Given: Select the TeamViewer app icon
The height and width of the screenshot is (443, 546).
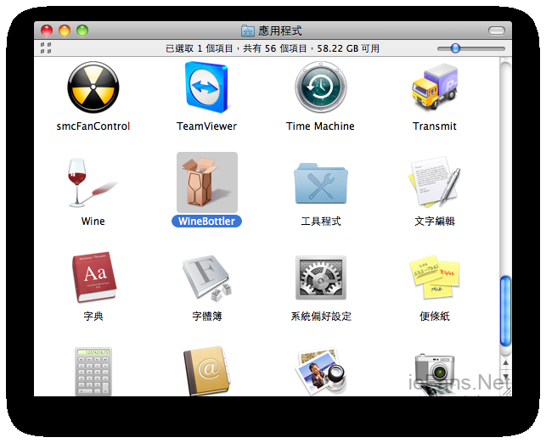Looking at the screenshot, I should [x=207, y=87].
